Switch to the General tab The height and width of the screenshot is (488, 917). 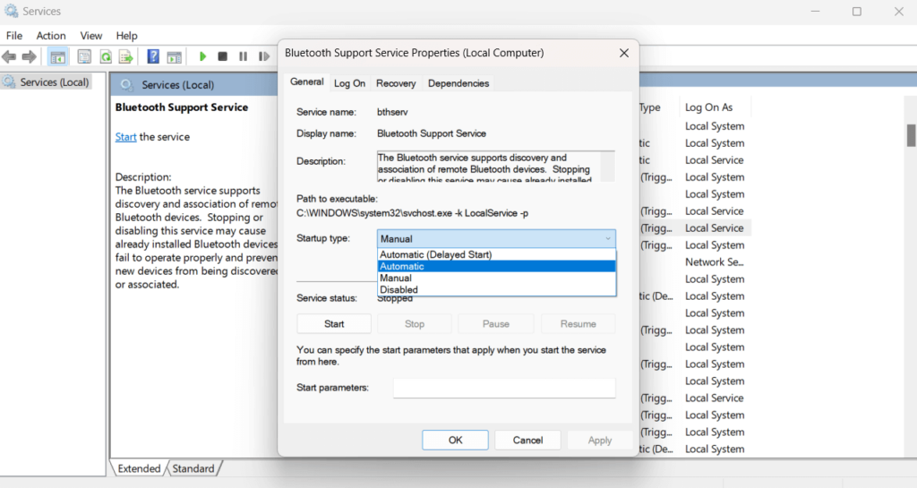click(306, 82)
